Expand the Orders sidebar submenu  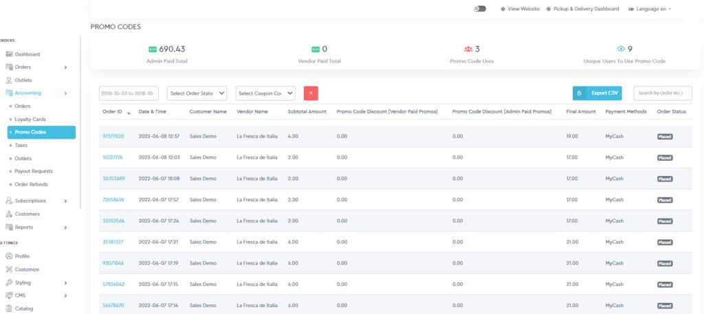click(65, 67)
